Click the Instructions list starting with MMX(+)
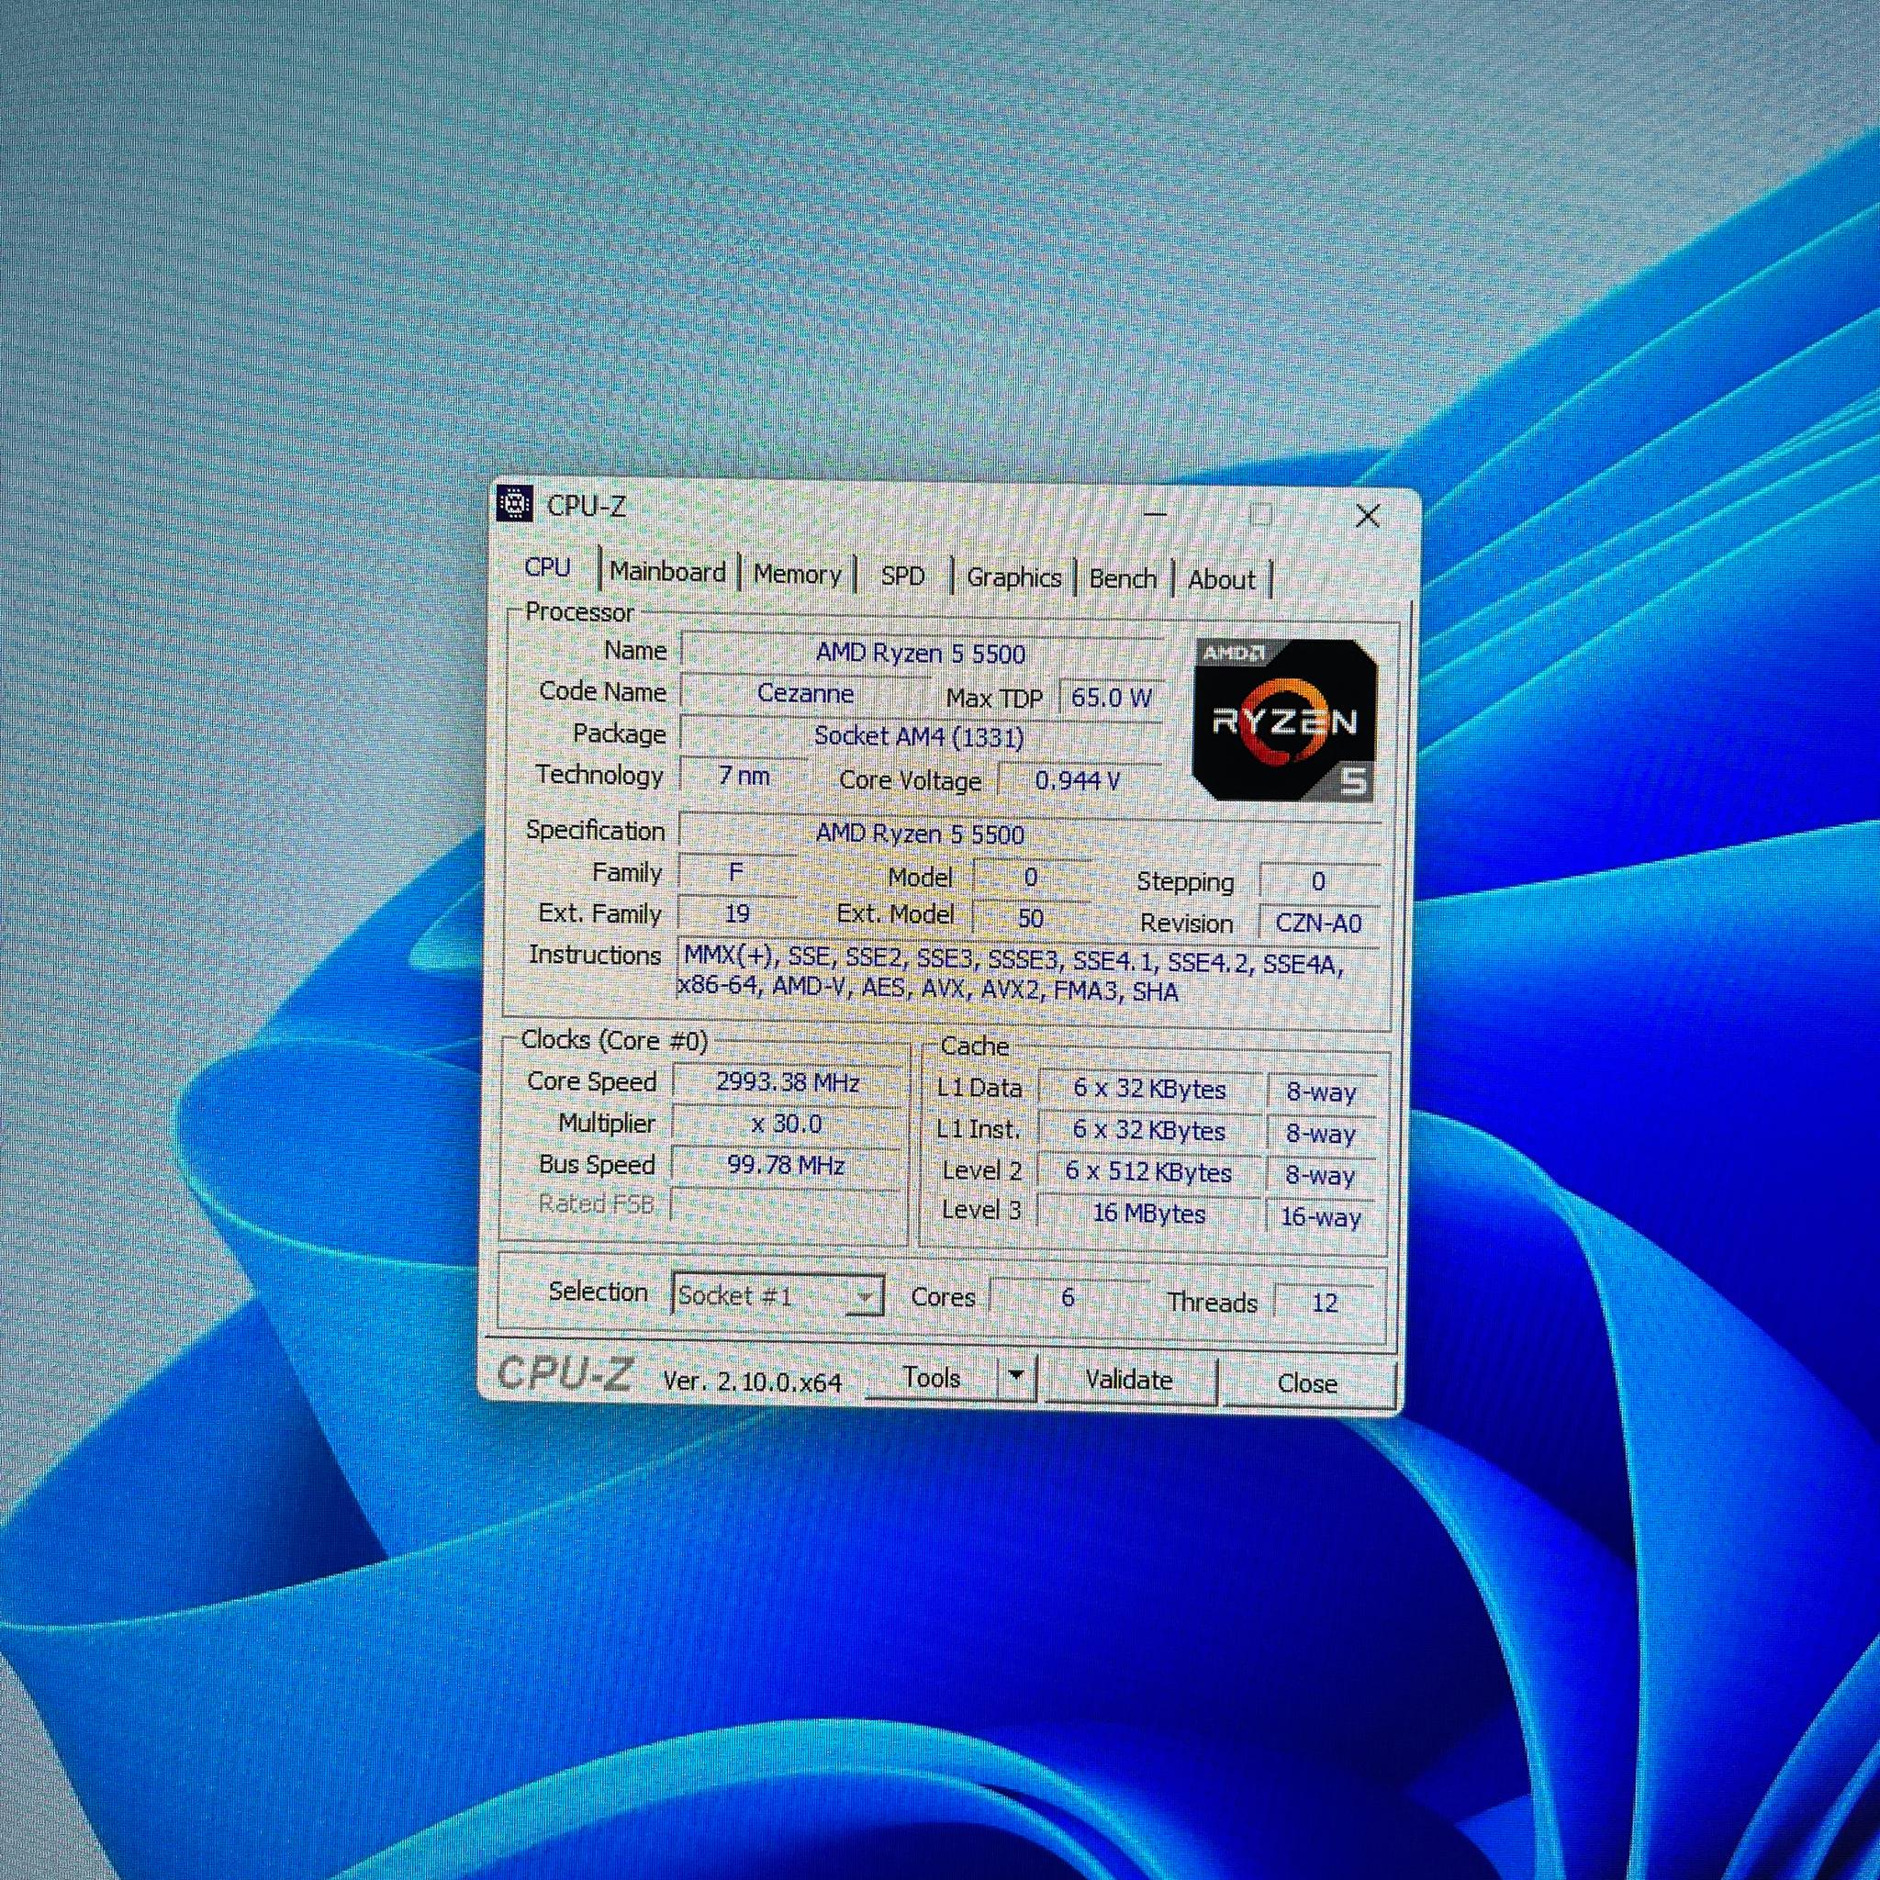The height and width of the screenshot is (1880, 1880). tap(1026, 976)
